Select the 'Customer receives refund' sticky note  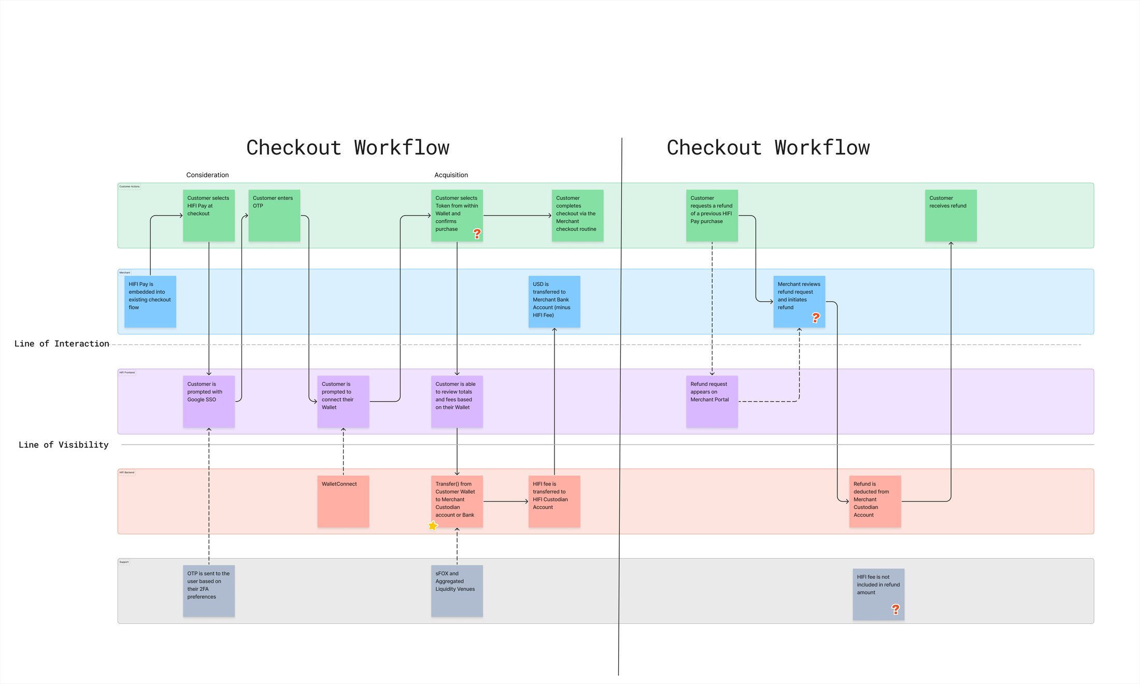click(x=951, y=216)
